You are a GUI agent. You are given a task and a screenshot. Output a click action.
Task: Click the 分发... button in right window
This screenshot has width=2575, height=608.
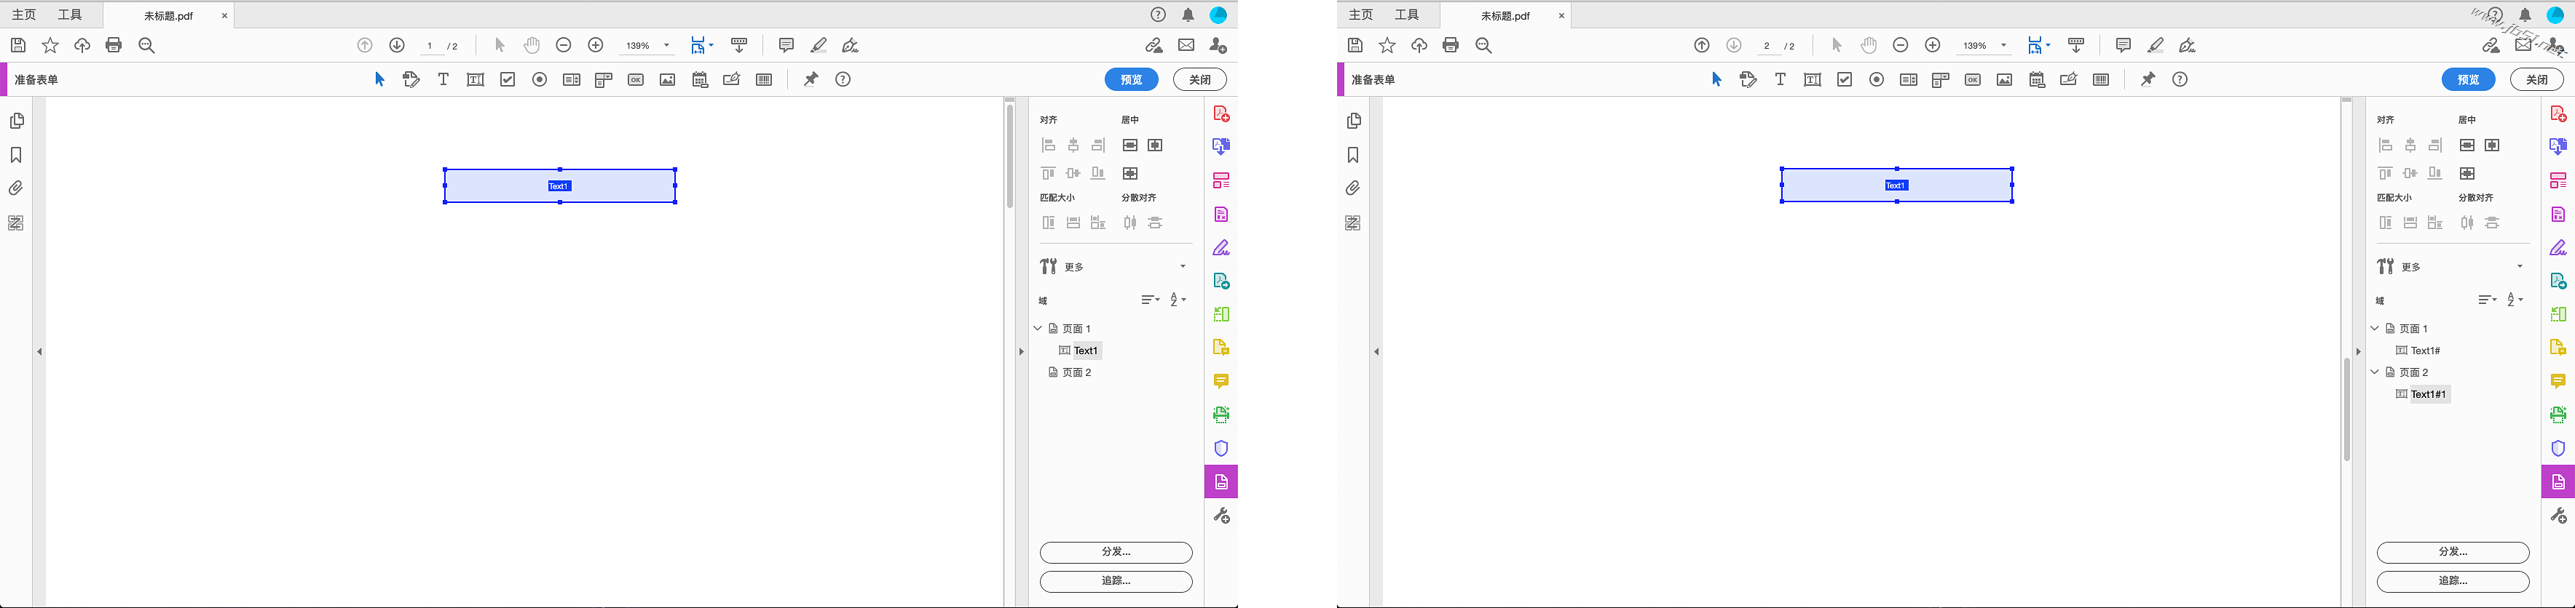(x=2452, y=552)
